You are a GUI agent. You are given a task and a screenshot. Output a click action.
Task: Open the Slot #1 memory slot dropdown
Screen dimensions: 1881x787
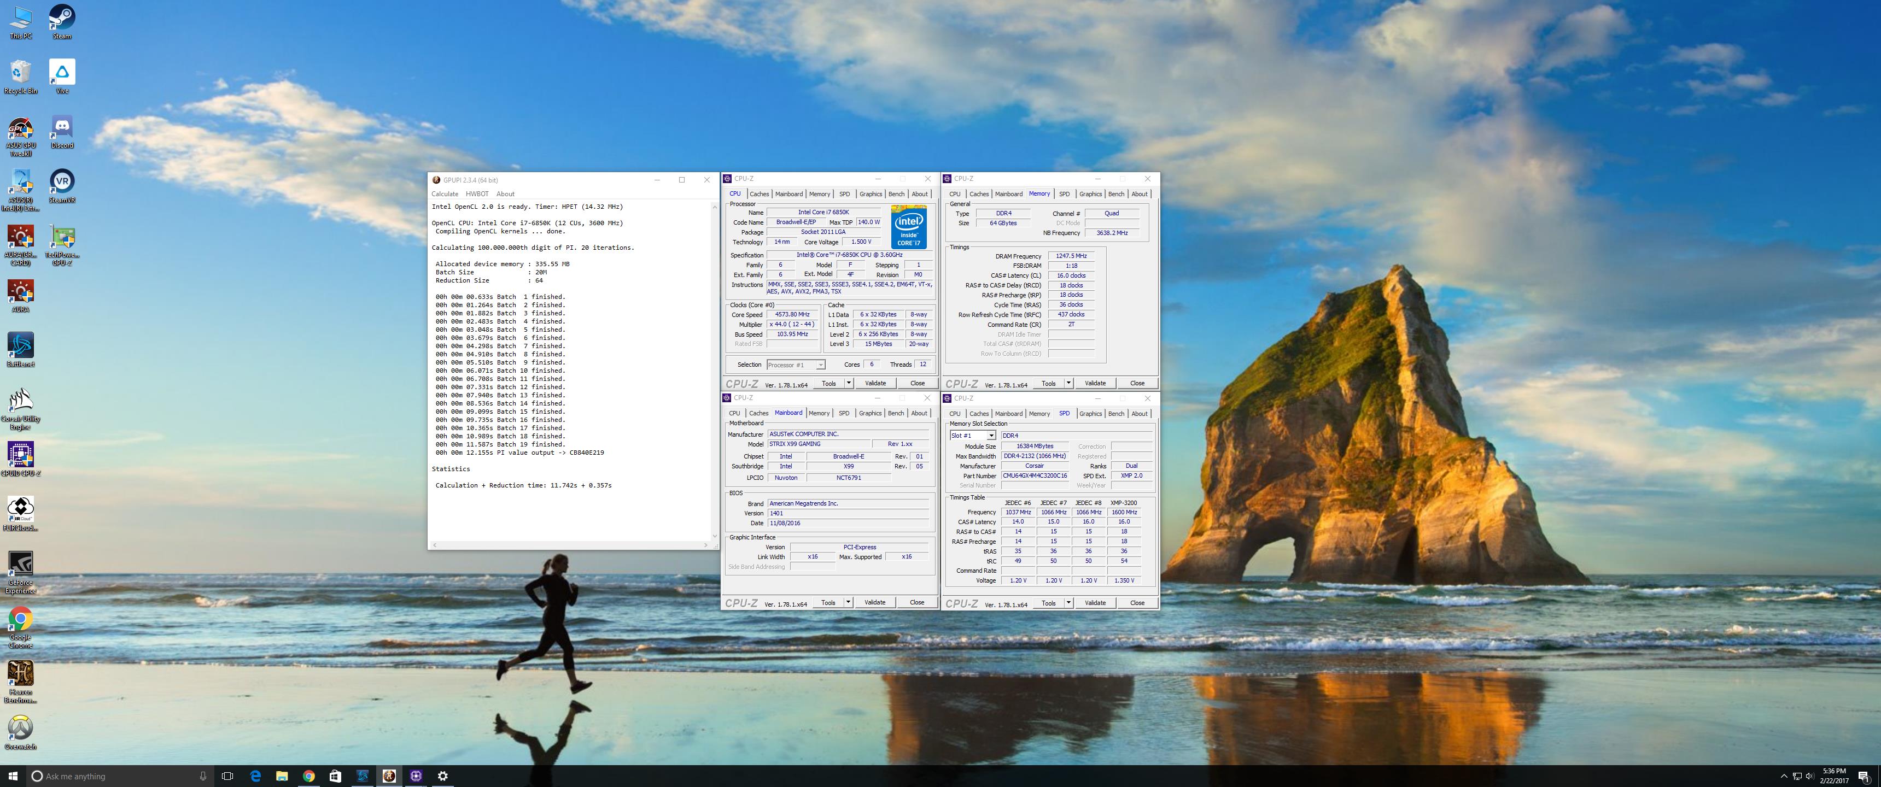pyautogui.click(x=972, y=436)
